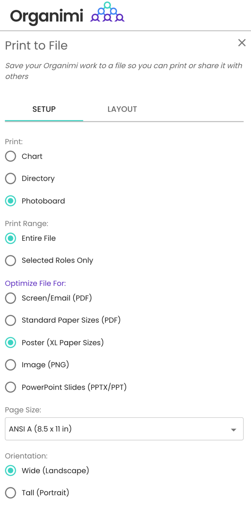Screen dimensions: 251x508
Task: Select the SETUP tab
Action: tap(44, 109)
